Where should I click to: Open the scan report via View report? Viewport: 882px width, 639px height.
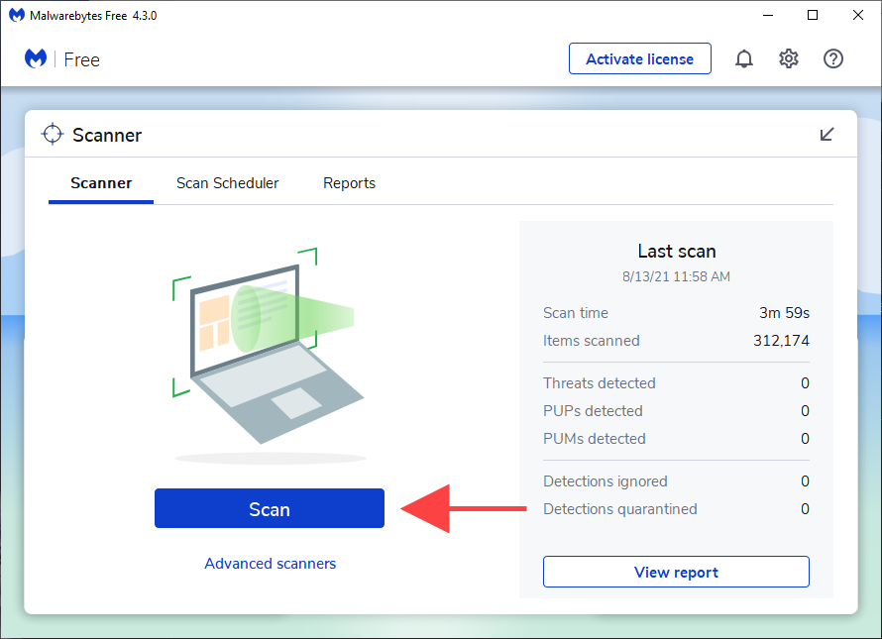tap(676, 572)
